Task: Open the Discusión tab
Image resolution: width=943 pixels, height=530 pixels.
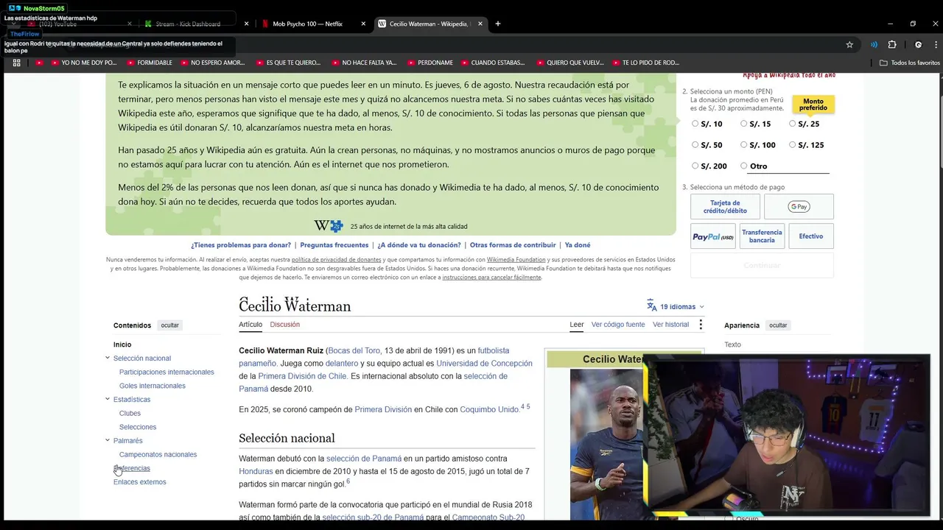Action: pyautogui.click(x=284, y=325)
